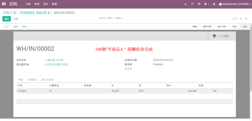Click the phone icon in top bar
Viewport: 252px width, 121px height.
(x=186, y=4)
